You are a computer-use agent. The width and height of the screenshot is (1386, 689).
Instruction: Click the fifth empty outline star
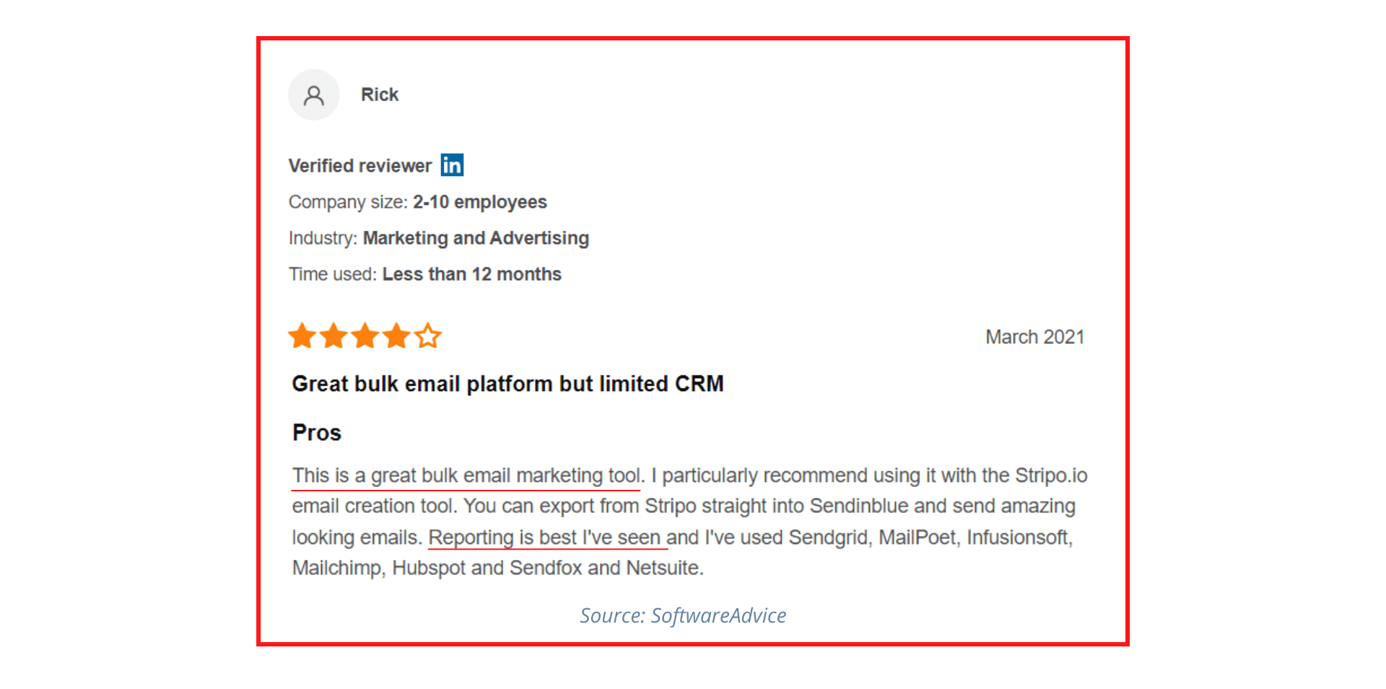click(428, 335)
